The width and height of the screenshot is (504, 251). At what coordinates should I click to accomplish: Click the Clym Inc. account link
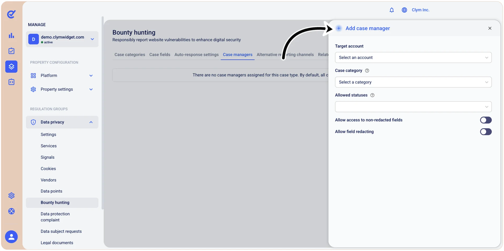coord(420,10)
